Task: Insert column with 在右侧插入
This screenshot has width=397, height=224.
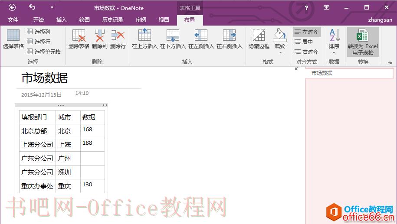Action: (230, 39)
